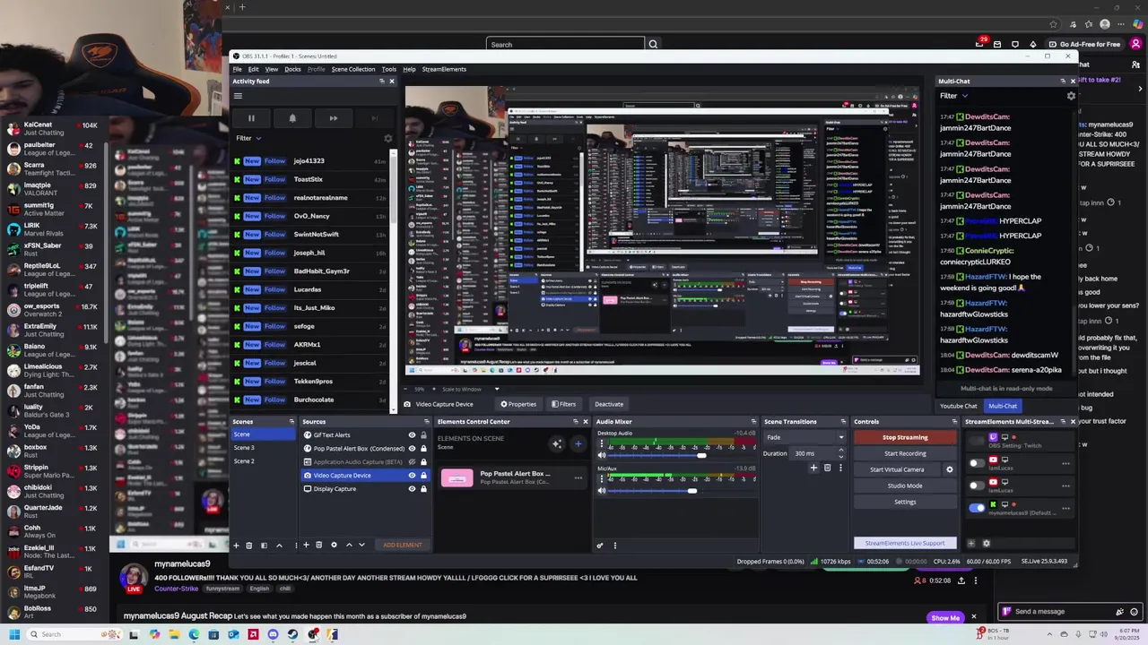Image resolution: width=1148 pixels, height=645 pixels.
Task: Unlock the Display Capture source
Action: 423,489
